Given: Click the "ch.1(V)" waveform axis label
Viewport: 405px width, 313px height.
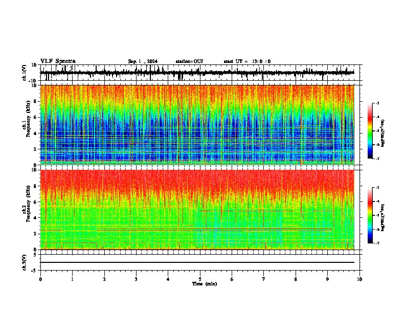Looking at the screenshot, I should click(25, 73).
